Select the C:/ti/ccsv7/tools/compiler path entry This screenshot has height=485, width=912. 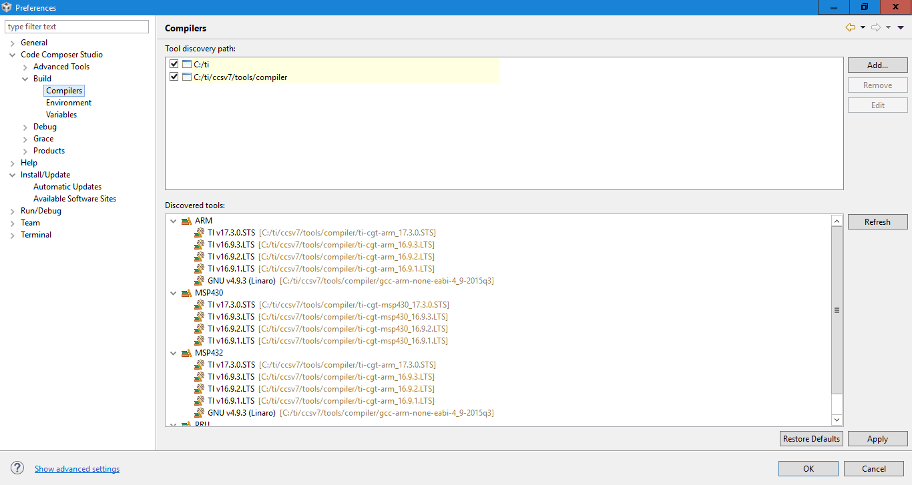240,77
